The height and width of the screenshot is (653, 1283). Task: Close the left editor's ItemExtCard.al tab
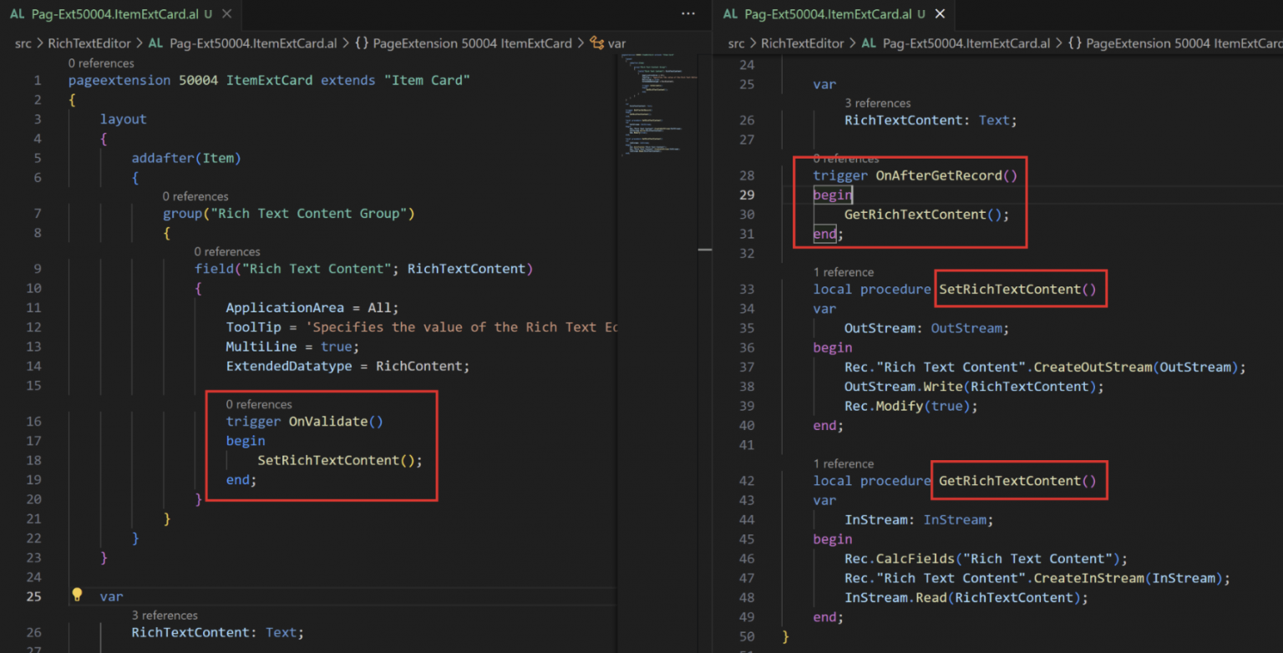click(227, 14)
